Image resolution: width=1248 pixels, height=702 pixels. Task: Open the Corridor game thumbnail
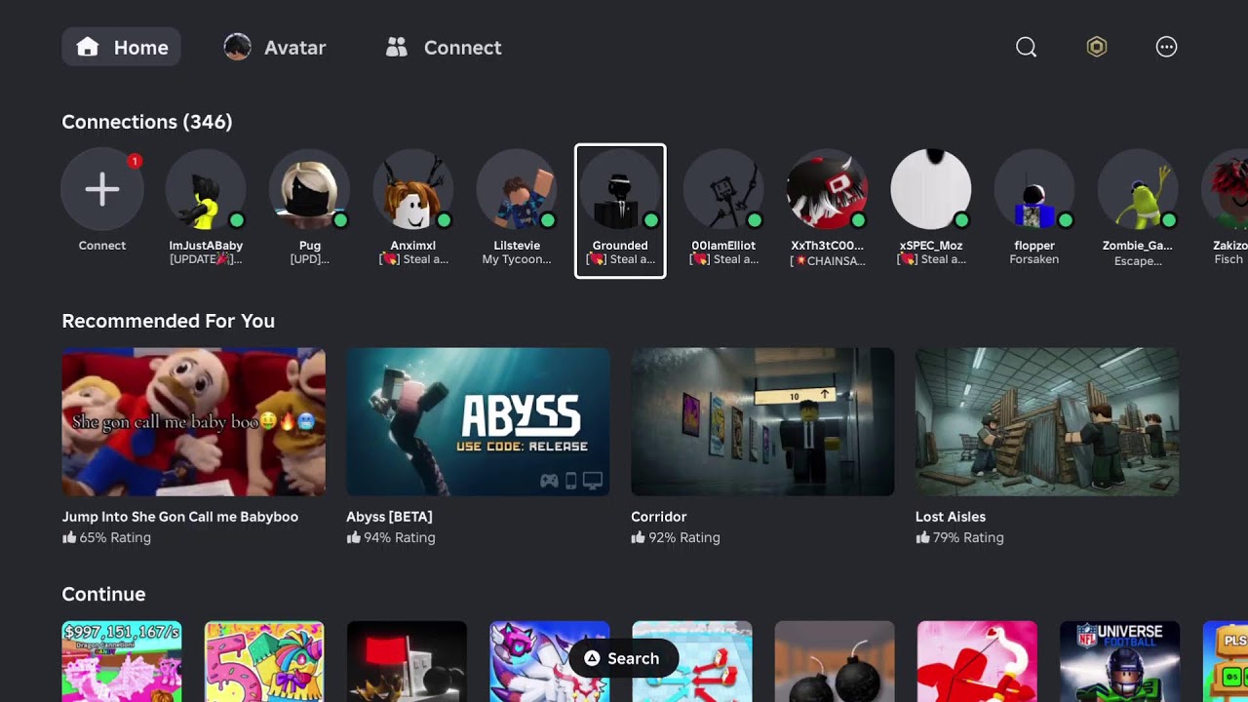(762, 422)
